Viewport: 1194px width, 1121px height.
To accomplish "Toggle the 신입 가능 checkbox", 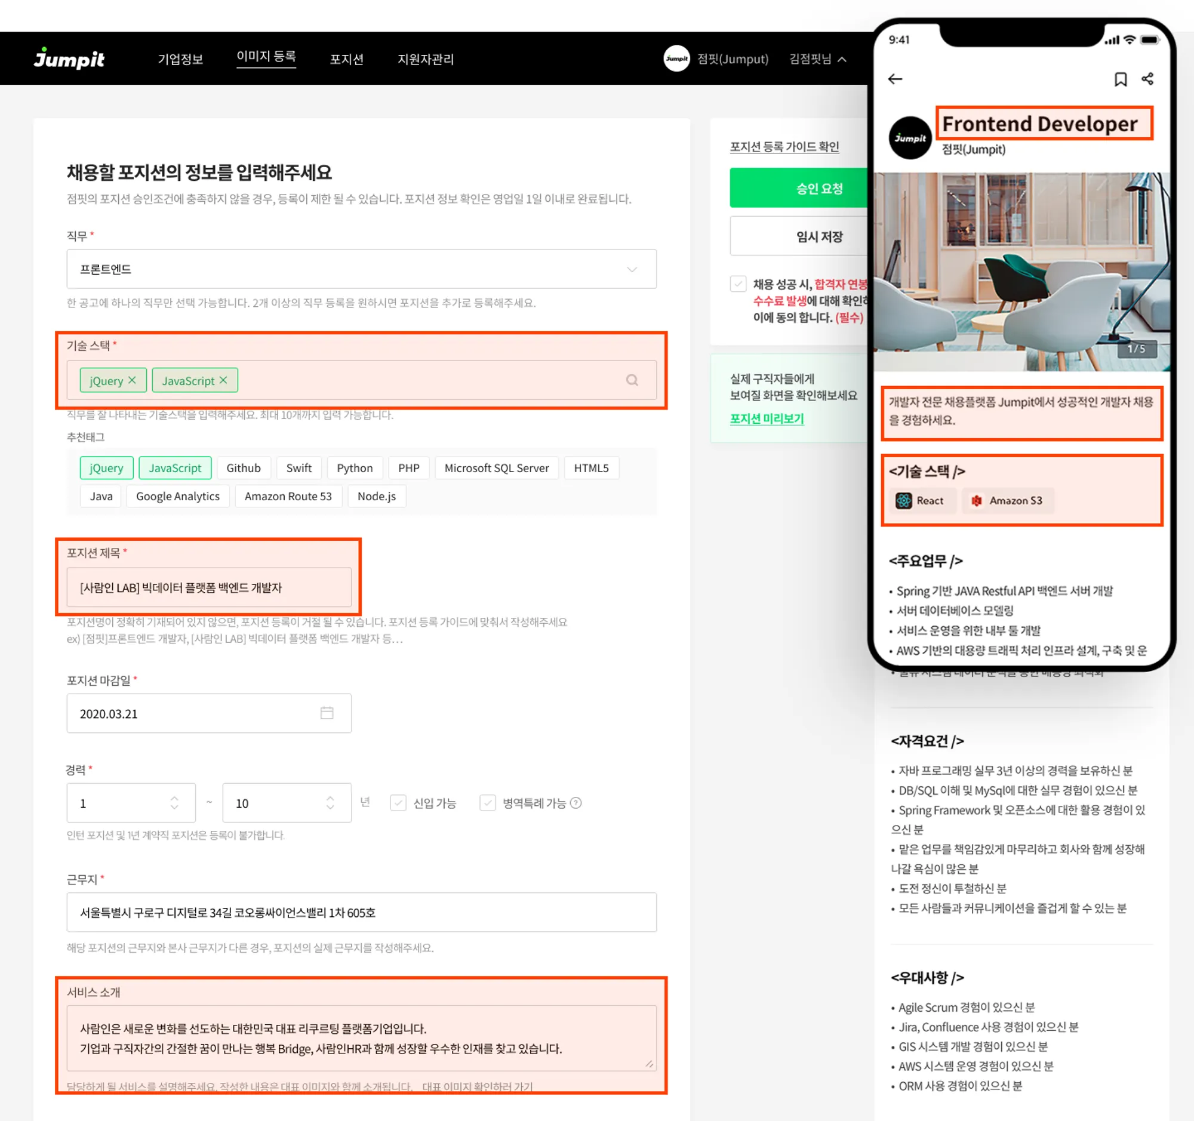I will [398, 803].
